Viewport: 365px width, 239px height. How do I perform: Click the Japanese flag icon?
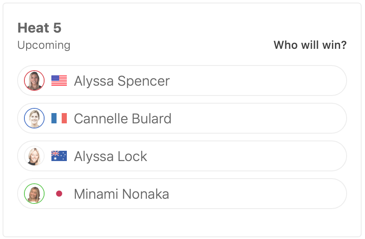tap(59, 194)
